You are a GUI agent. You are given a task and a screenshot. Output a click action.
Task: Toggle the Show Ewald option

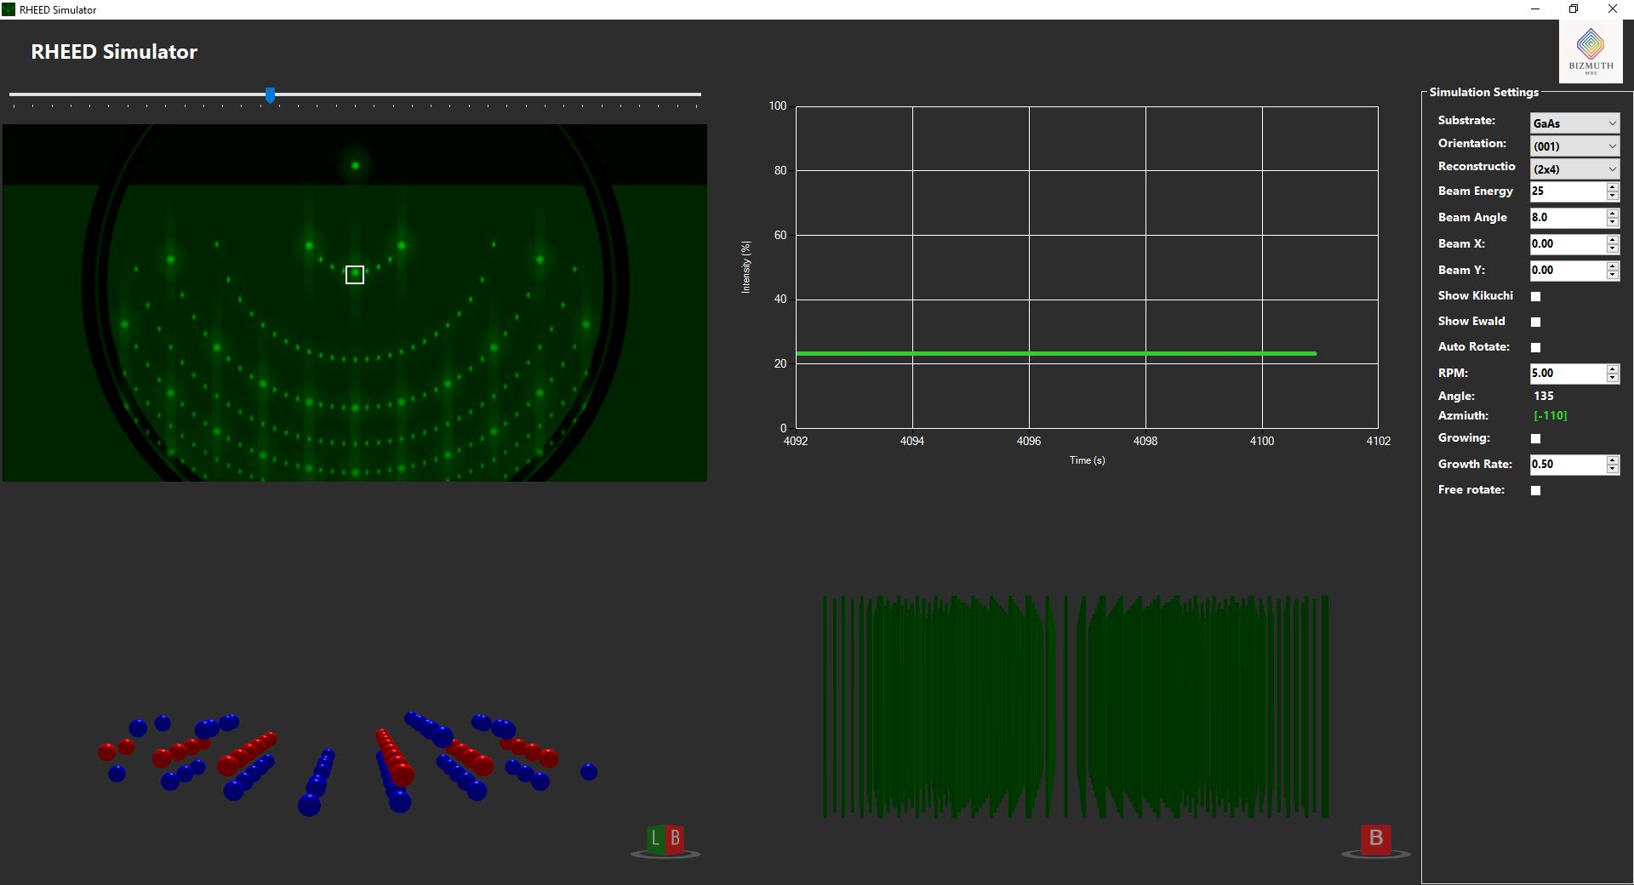(1535, 322)
